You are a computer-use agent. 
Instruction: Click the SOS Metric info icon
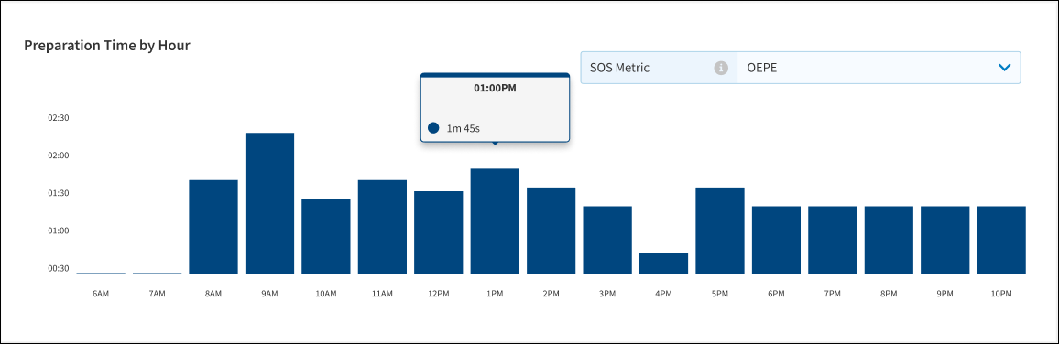721,68
